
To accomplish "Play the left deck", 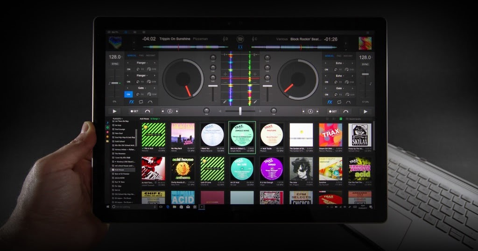I will (x=114, y=111).
